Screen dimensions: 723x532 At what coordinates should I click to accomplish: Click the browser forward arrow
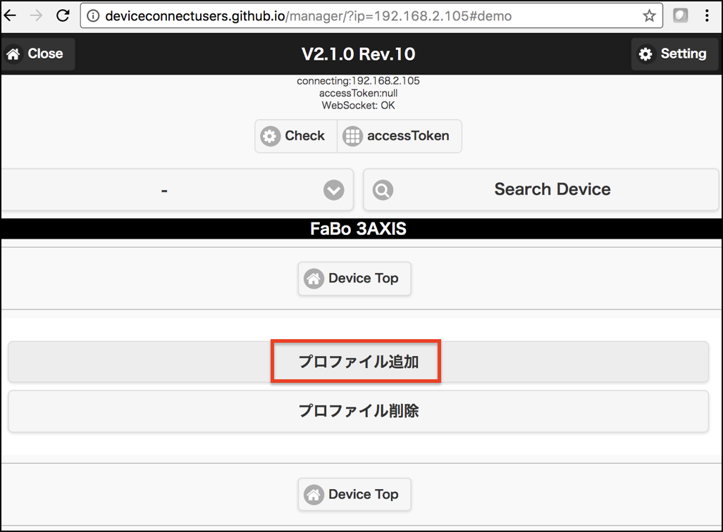click(36, 15)
